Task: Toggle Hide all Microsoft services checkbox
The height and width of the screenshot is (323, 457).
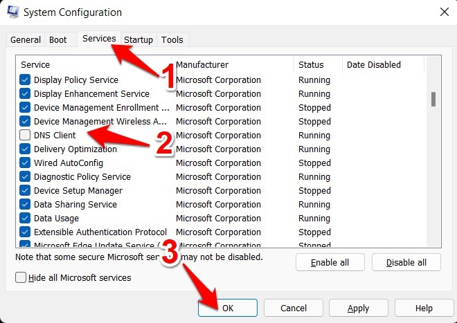Action: 21,278
